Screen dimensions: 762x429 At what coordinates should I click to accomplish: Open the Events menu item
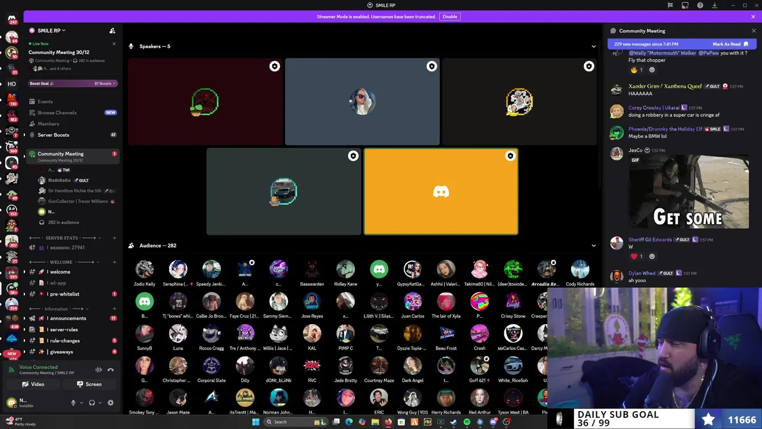tap(73, 101)
